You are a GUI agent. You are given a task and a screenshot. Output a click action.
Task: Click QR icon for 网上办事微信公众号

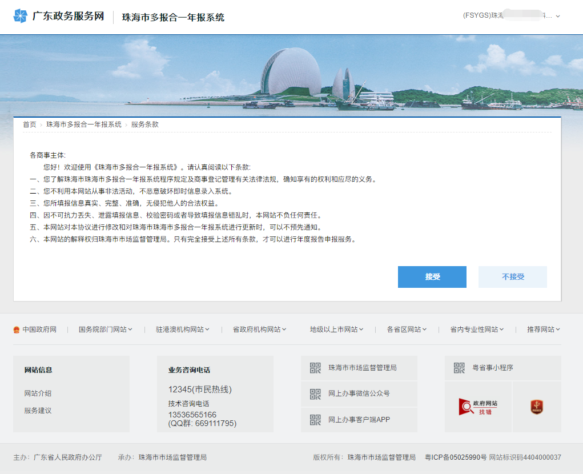coord(315,393)
